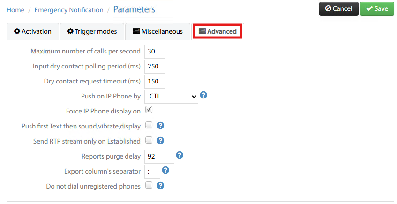
Task: Open help for Export column's separator
Action: (165, 170)
